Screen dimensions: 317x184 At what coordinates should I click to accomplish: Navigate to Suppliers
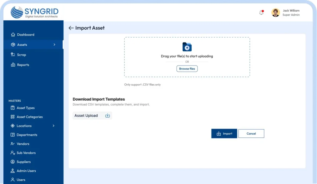(x=24, y=162)
